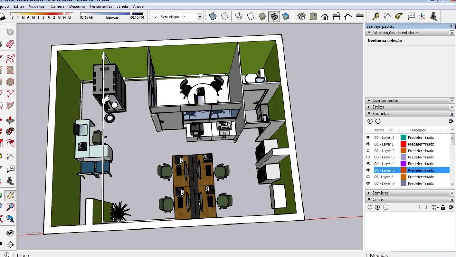The height and width of the screenshot is (257, 456).
Task: Switch to Monochrome face style
Action: click(286, 16)
